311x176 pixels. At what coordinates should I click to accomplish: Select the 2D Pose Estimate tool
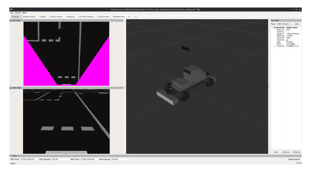point(86,17)
